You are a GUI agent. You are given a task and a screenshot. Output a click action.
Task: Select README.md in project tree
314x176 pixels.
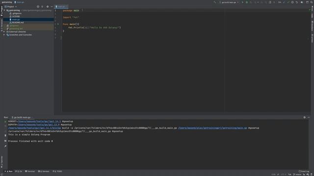18,22
